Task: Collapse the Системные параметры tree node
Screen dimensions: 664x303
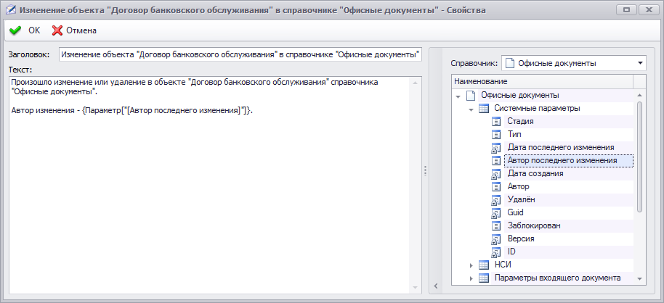Action: (x=471, y=109)
